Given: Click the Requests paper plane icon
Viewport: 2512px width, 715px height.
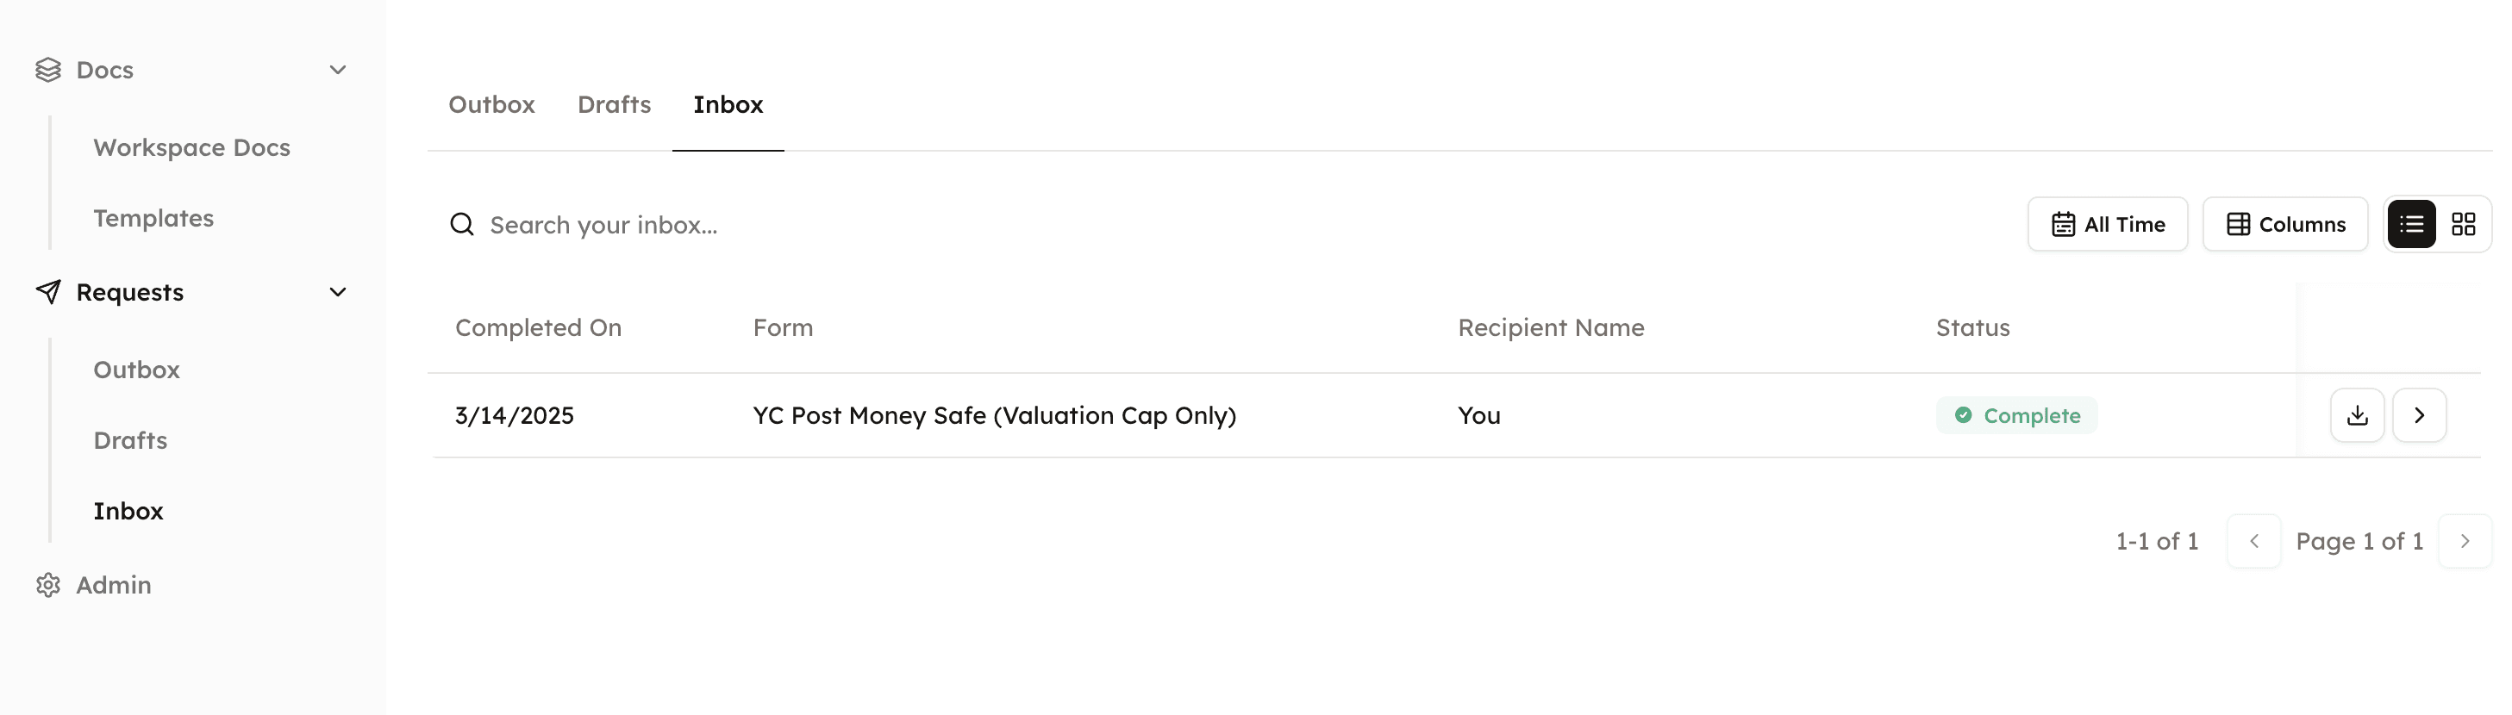Looking at the screenshot, I should (47, 292).
